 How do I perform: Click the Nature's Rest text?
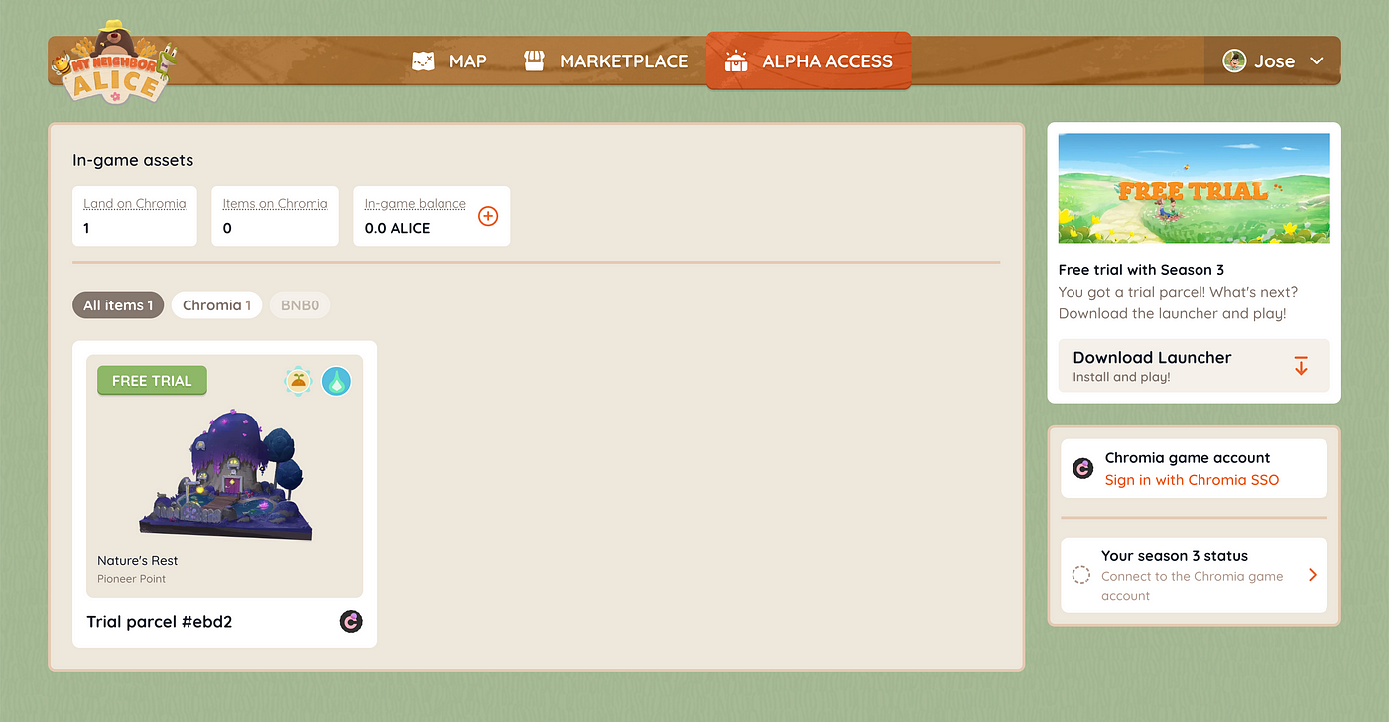coord(138,561)
